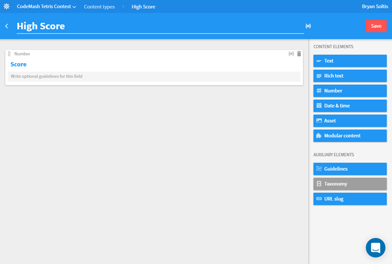Image resolution: width=392 pixels, height=264 pixels.
Task: Click the optional guidelines field
Action: tap(154, 76)
